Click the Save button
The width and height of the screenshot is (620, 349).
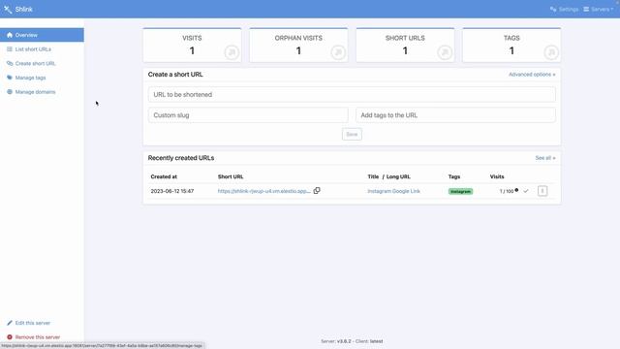352,135
